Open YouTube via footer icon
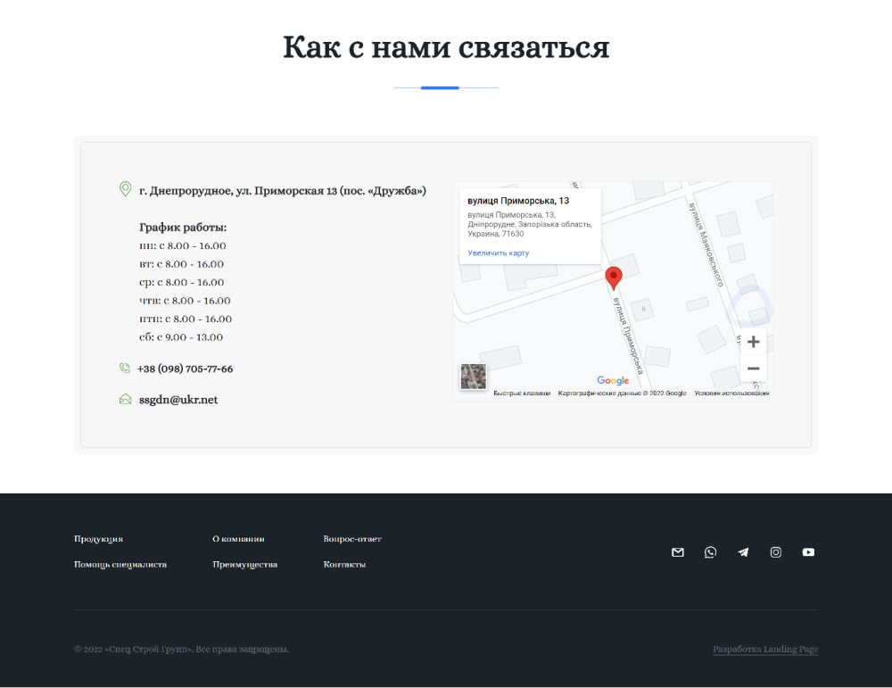 click(808, 552)
